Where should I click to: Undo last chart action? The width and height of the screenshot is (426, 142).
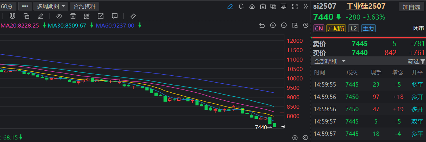262,25
